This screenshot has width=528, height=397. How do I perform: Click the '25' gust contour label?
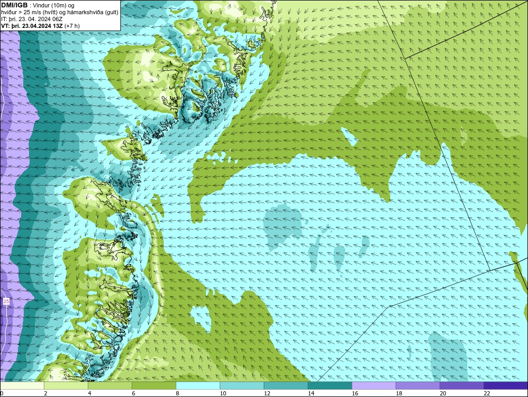click(6, 302)
